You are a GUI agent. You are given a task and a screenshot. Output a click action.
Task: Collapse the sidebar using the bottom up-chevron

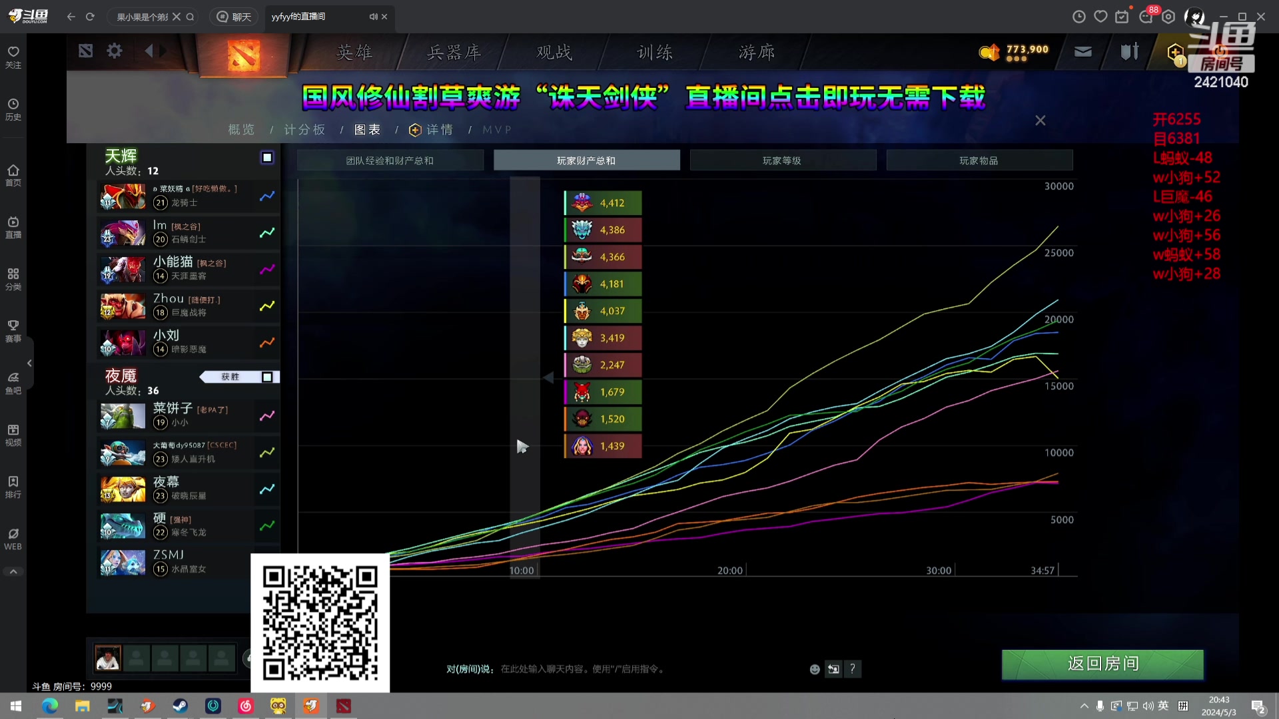tap(13, 571)
